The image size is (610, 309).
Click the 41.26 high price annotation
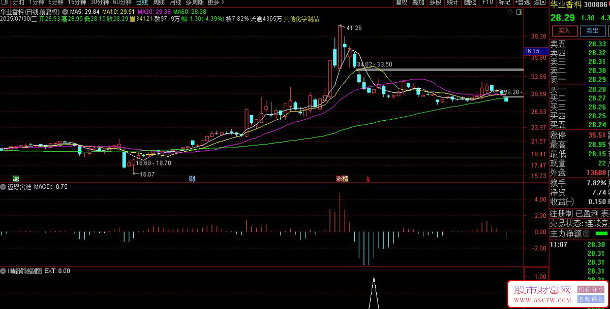354,28
